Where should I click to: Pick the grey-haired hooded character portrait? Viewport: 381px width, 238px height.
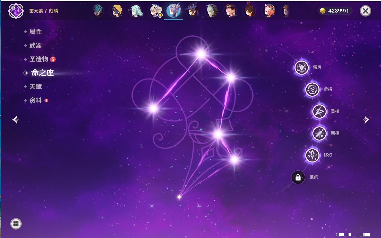pyautogui.click(x=211, y=11)
